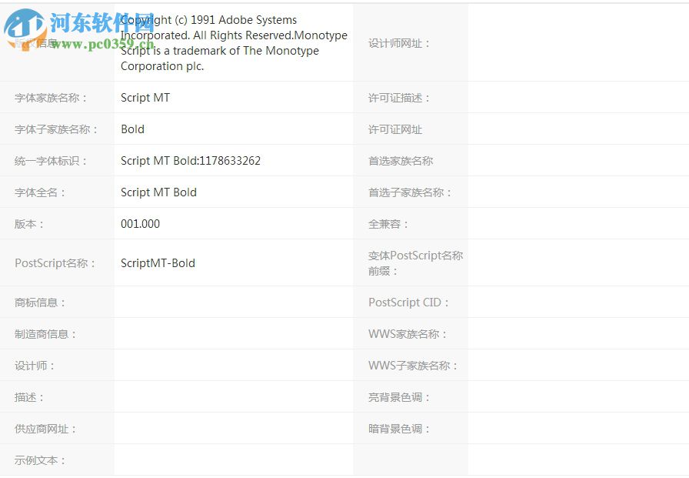
Task: Click the 'WWS家族名称：' label
Action: [408, 334]
